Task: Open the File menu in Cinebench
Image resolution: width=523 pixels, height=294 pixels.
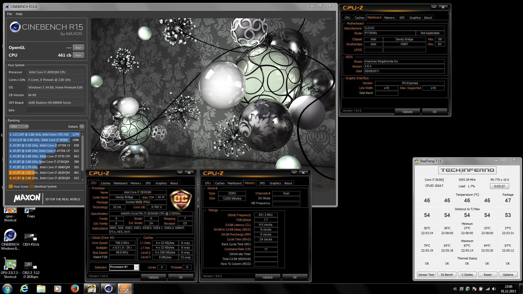Action: [10, 14]
